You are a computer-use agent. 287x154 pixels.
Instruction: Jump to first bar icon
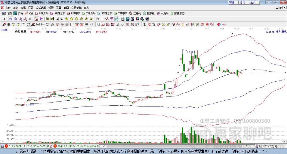pos(47,19)
